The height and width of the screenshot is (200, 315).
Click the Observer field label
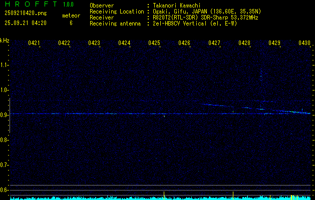coord(102,5)
